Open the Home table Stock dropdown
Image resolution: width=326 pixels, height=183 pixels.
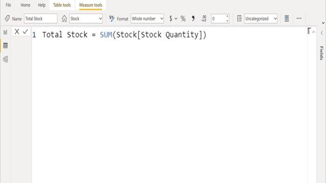click(86, 19)
